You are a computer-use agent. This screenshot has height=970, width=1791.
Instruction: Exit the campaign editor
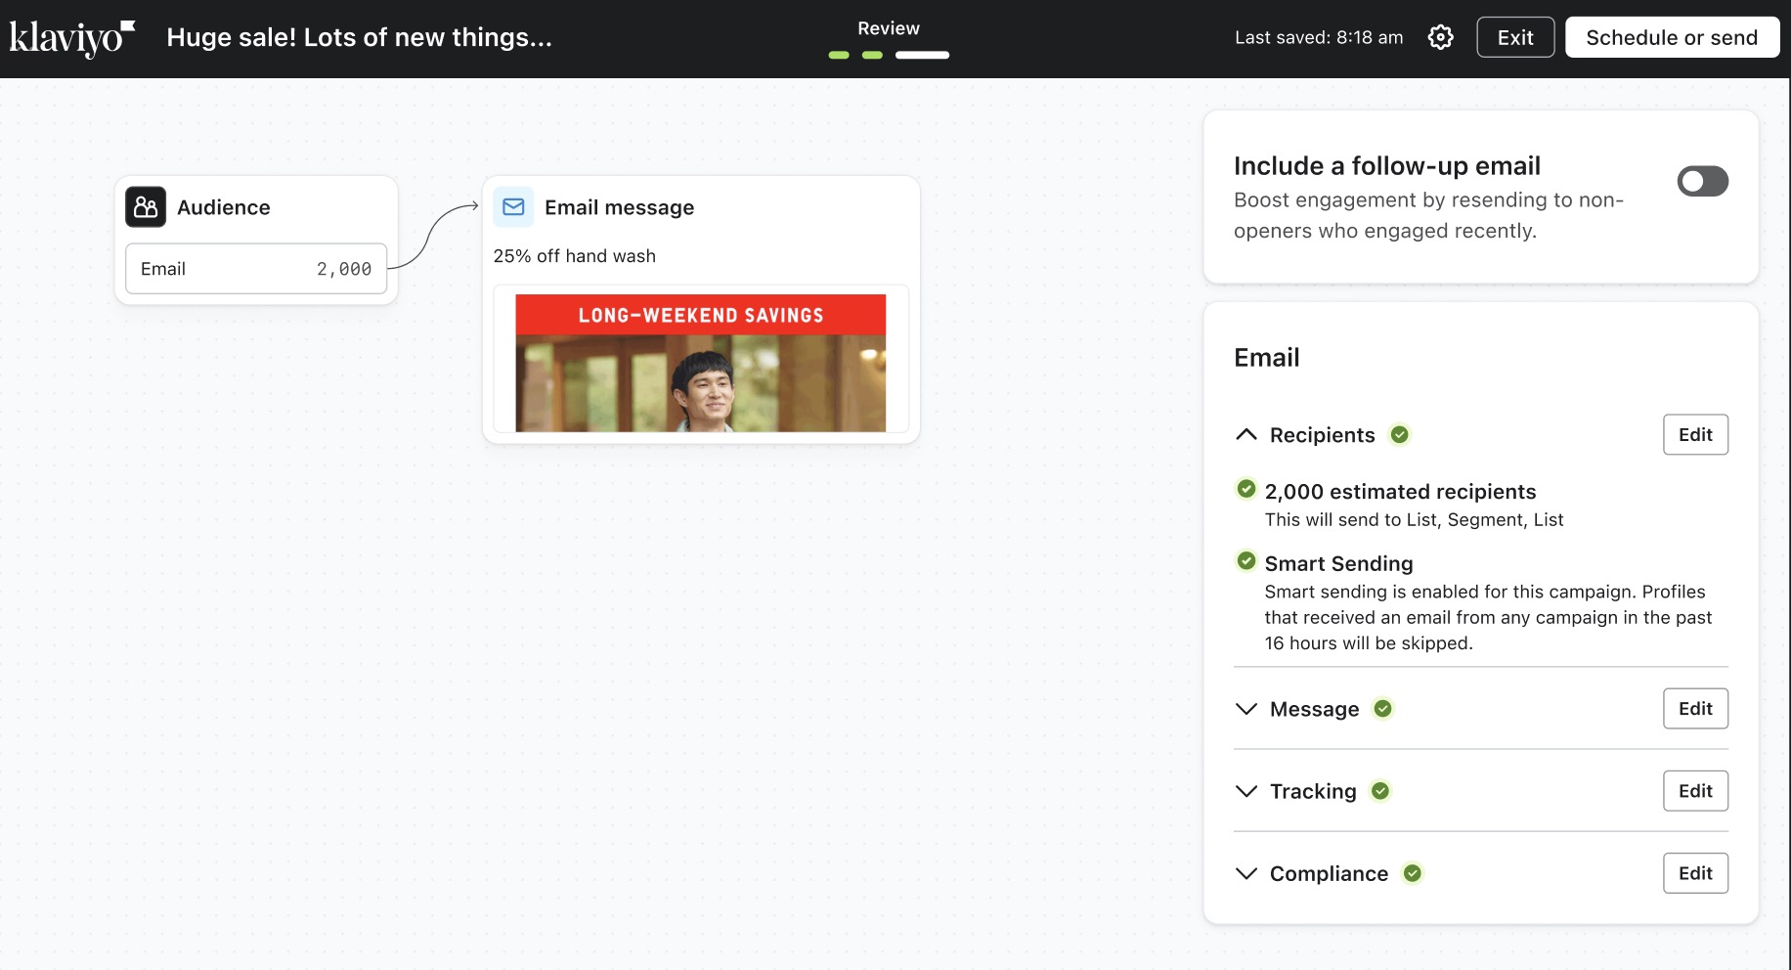click(x=1514, y=37)
